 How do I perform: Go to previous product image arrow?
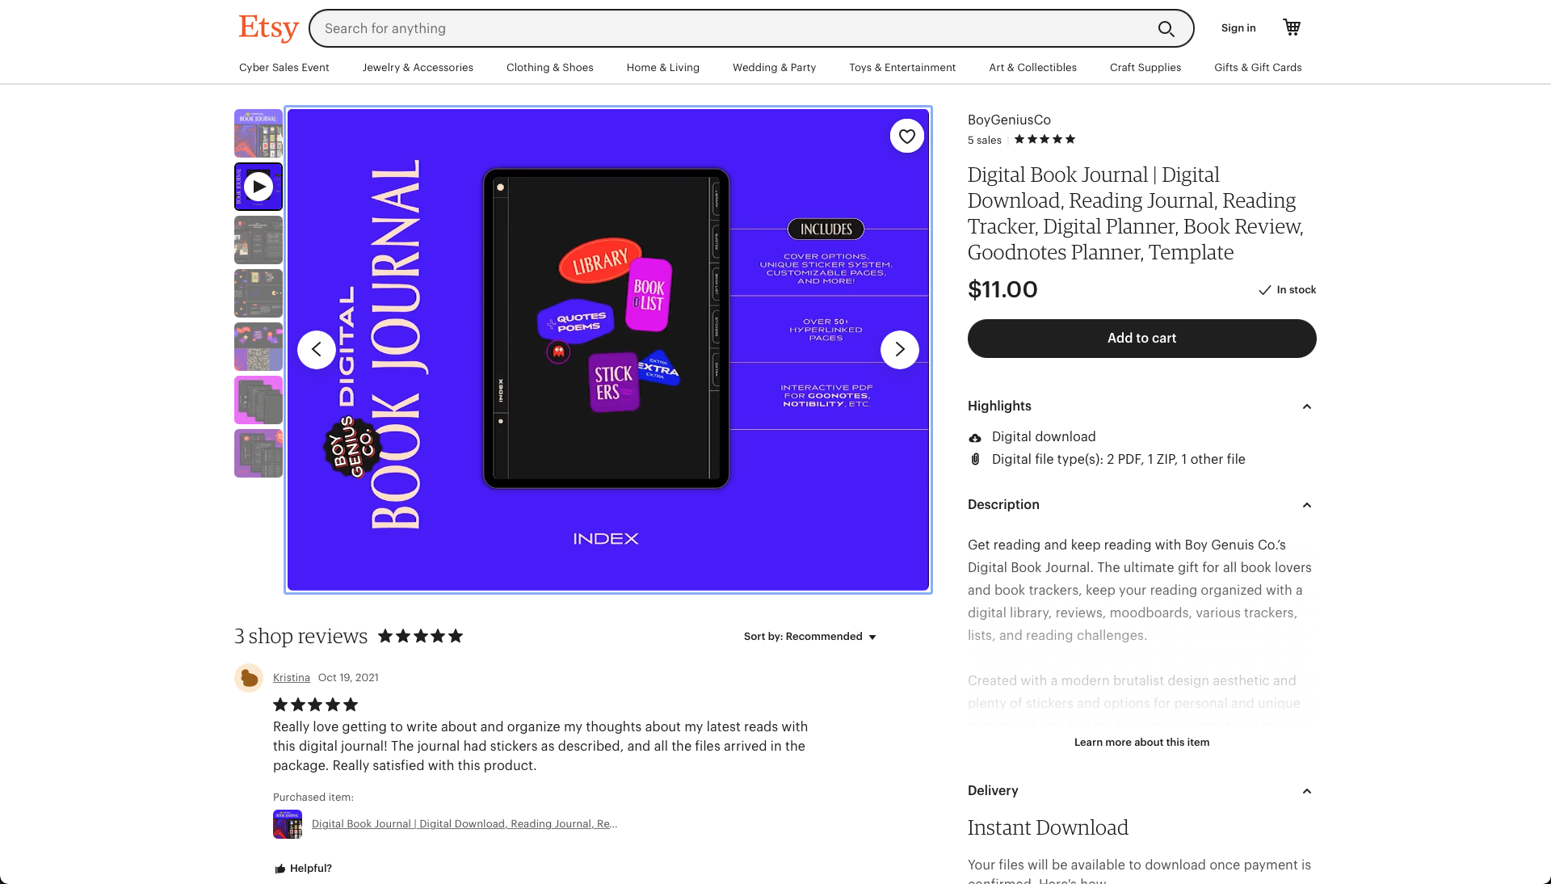(x=317, y=350)
